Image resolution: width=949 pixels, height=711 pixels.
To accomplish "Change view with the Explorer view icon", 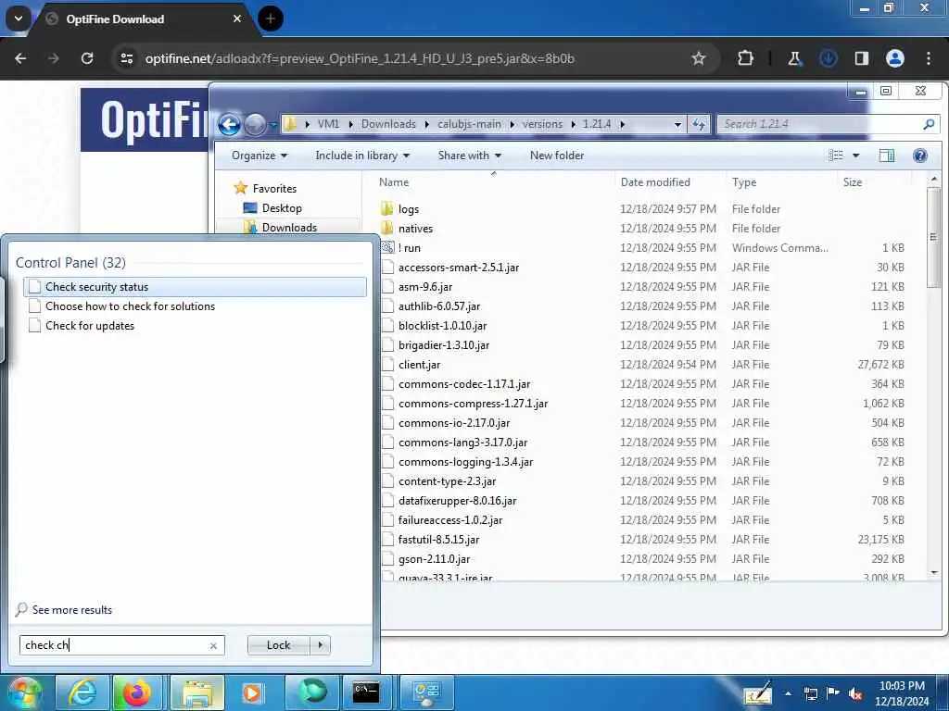I will [x=836, y=156].
